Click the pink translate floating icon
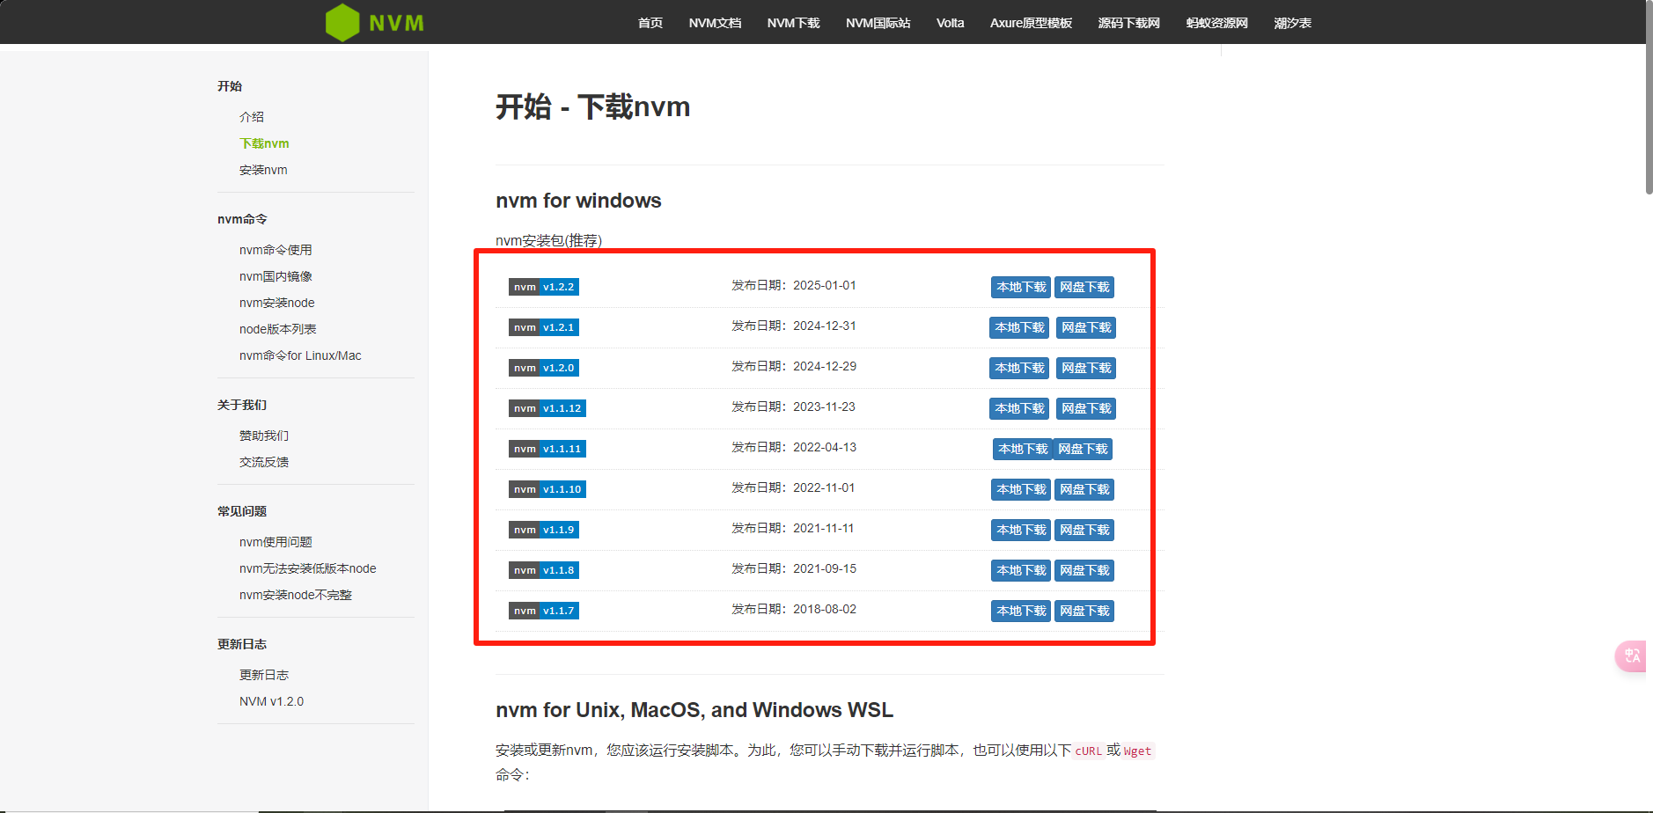The width and height of the screenshot is (1653, 813). point(1631,656)
